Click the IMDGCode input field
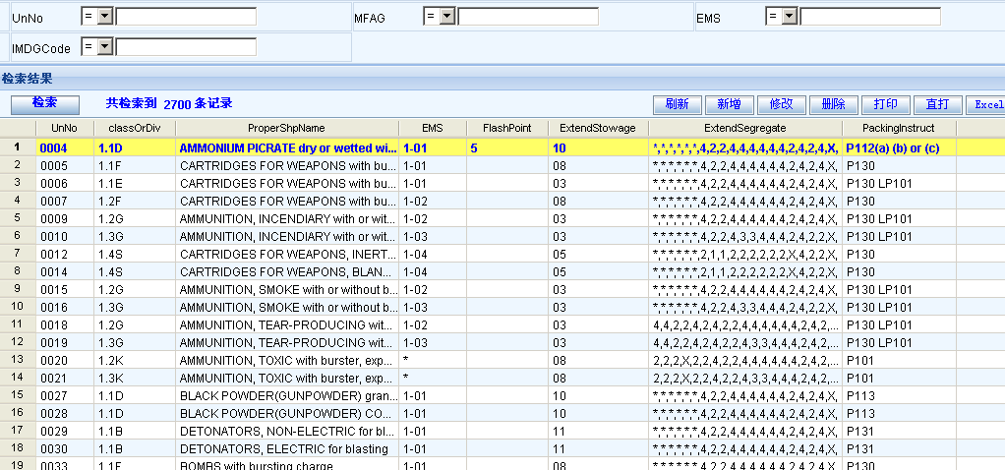This screenshot has width=1005, height=470. 186,47
